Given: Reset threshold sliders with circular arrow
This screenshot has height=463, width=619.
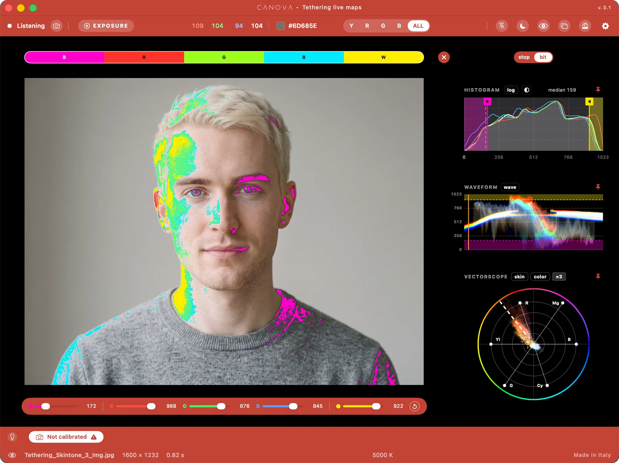Looking at the screenshot, I should [415, 406].
